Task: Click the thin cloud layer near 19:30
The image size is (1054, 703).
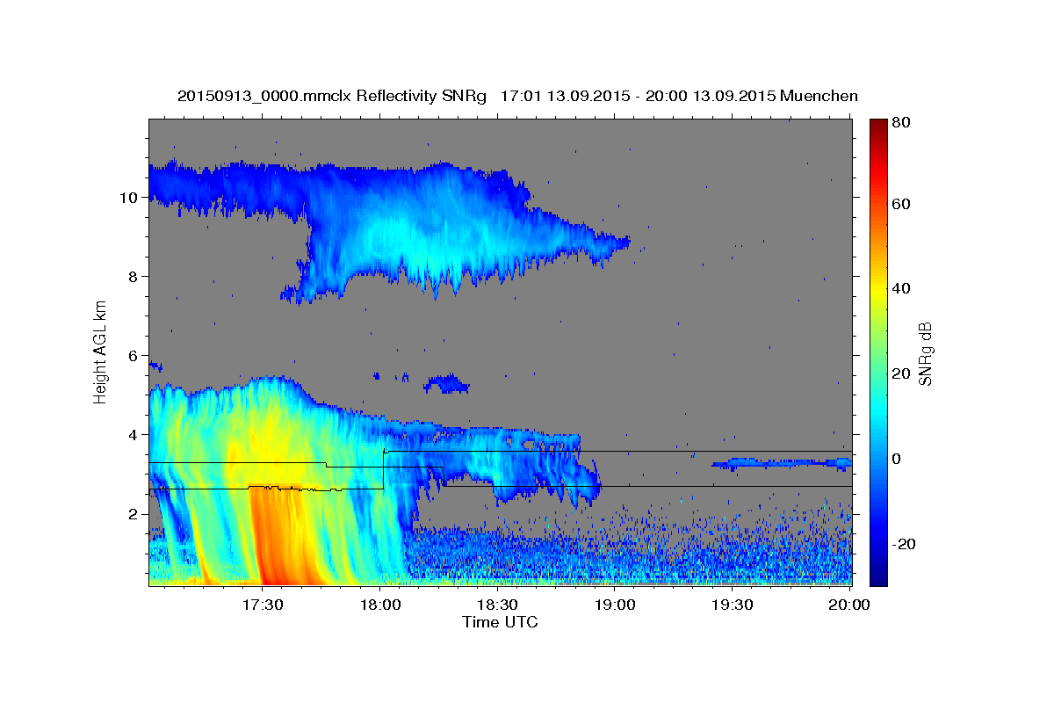Action: (x=782, y=462)
